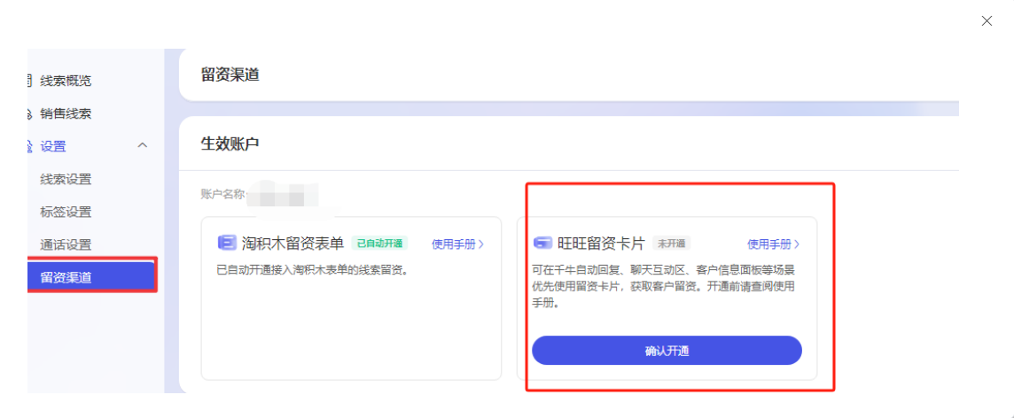Click the 生效账户 section heading
This screenshot has height=418, width=1014.
[x=230, y=143]
